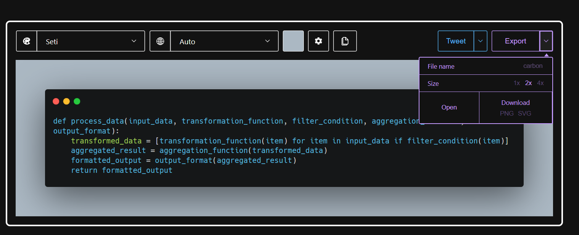Expand the Tweet options arrow
Image resolution: width=579 pixels, height=235 pixels.
tap(481, 41)
